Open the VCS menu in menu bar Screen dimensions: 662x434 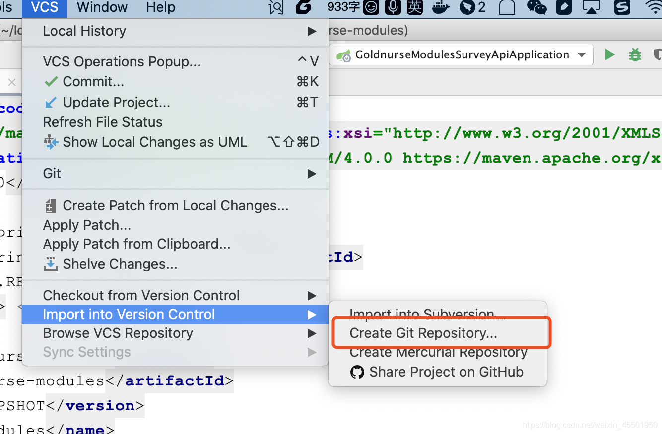pyautogui.click(x=44, y=7)
